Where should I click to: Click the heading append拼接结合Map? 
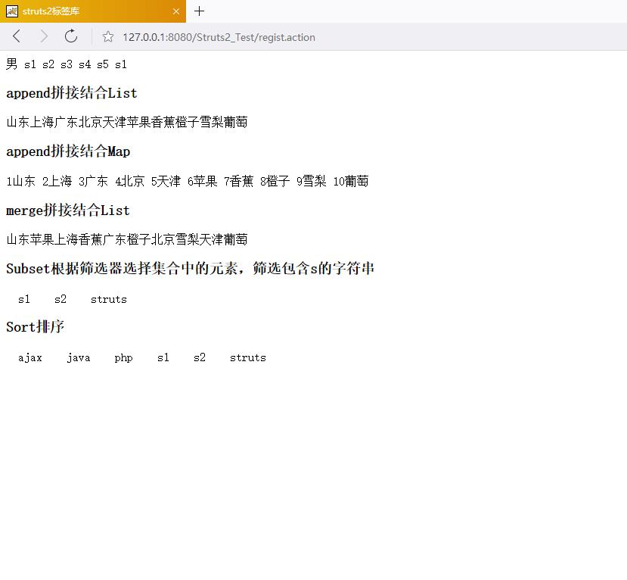click(68, 151)
